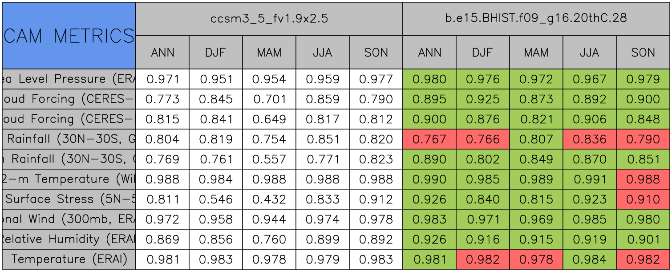
Task: Open the Sea Level Pressure row label
Action: point(69,79)
